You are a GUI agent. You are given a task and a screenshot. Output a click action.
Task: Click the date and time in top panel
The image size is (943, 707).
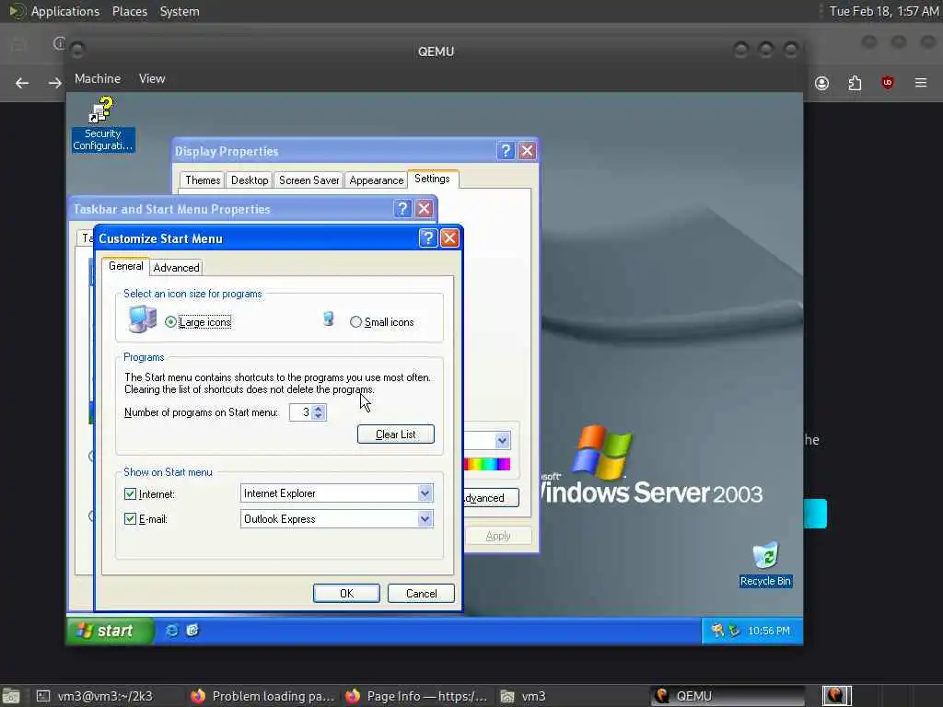(883, 11)
